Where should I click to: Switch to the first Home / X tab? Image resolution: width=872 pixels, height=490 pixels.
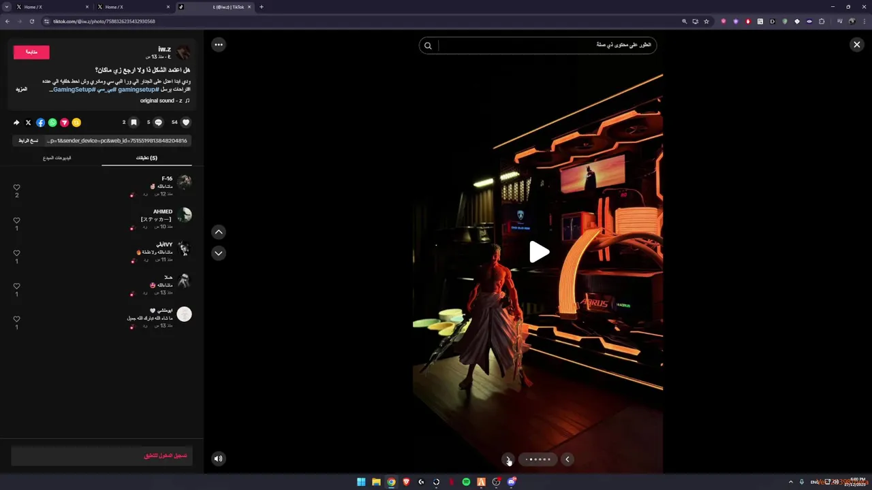click(x=52, y=7)
